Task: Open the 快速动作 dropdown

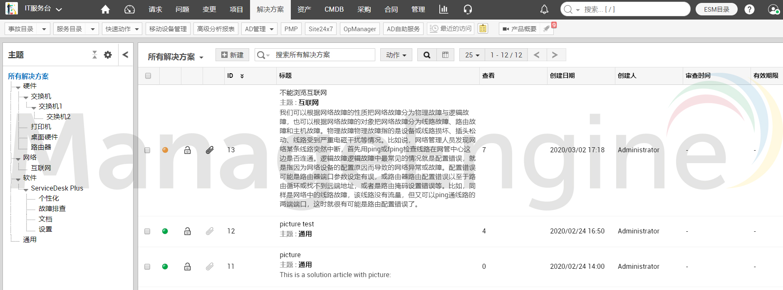Action: pos(122,29)
